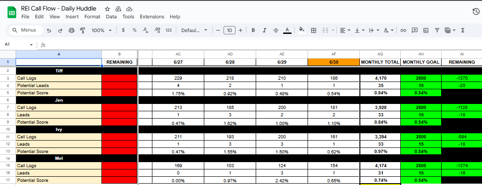482x185 pixels.
Task: Open the 100% zoom dropdown
Action: click(x=102, y=30)
